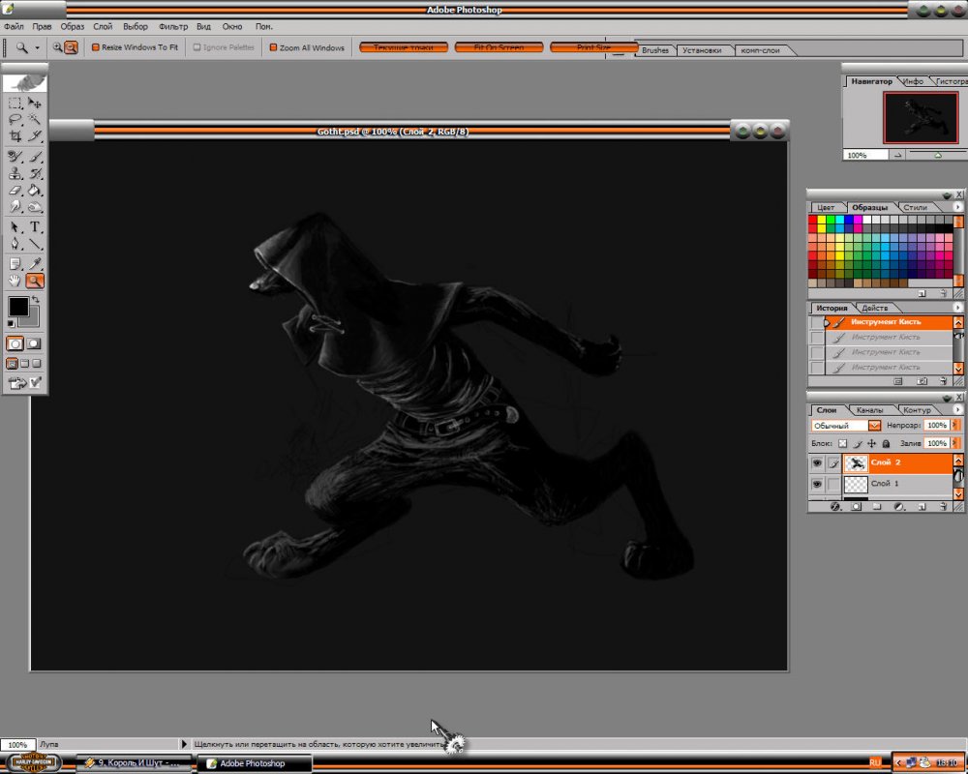Pick the Crop tool
968x774 pixels.
coord(15,137)
